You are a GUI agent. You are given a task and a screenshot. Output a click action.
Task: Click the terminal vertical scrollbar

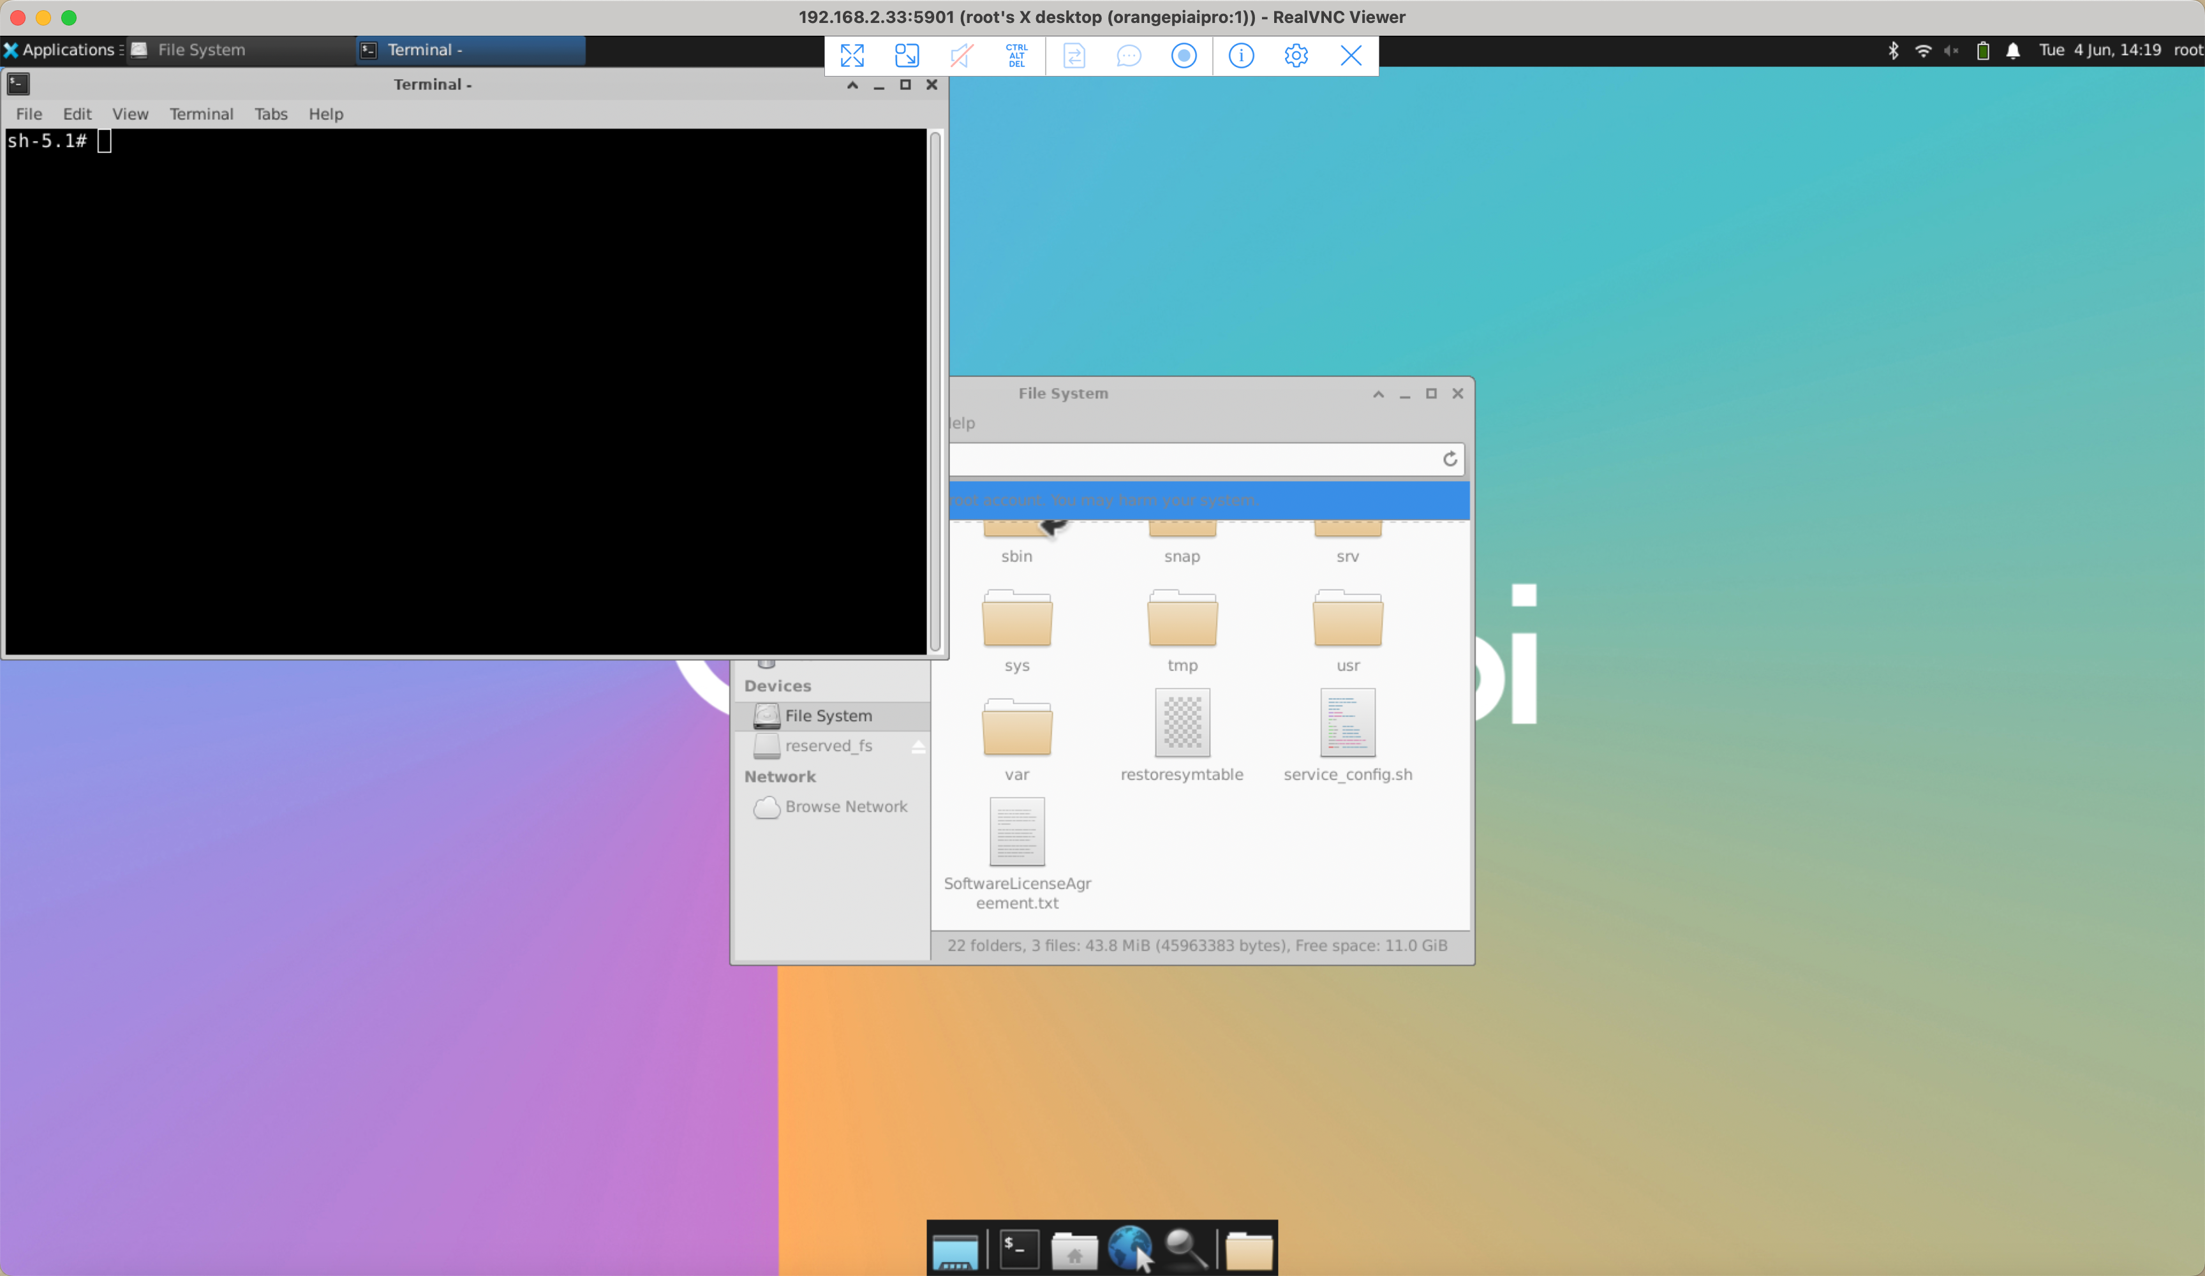tap(935, 390)
